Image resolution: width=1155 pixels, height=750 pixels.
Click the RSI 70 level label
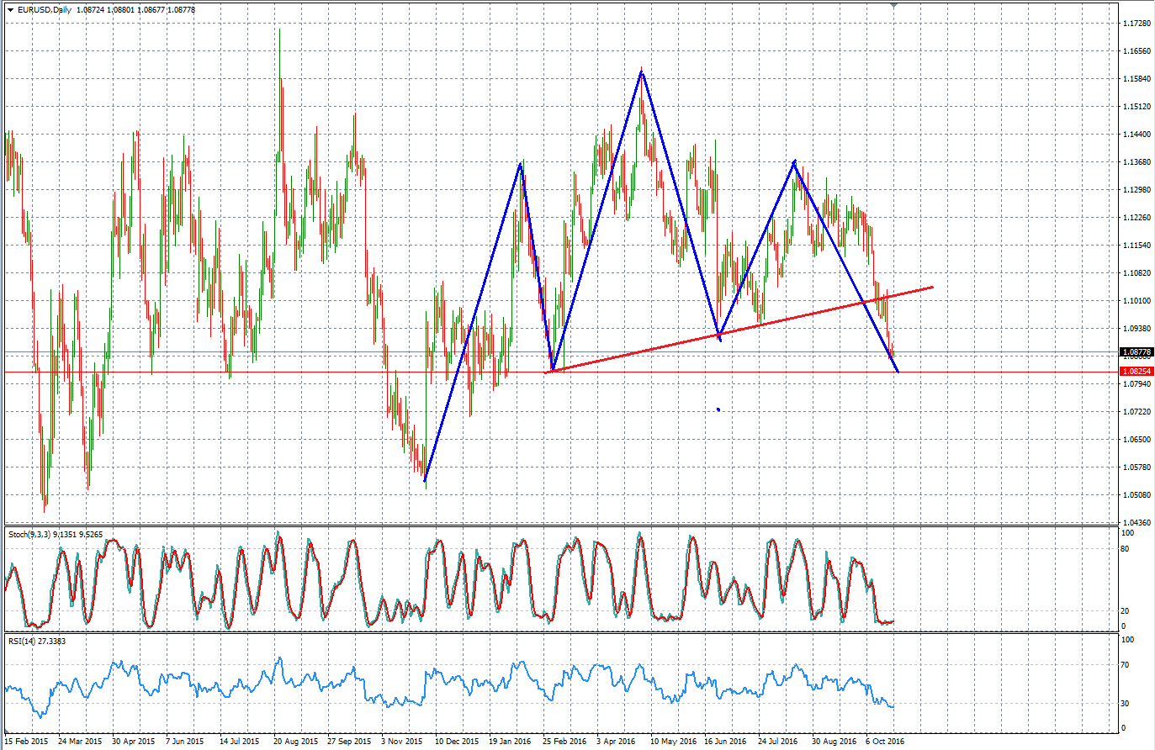1126,665
